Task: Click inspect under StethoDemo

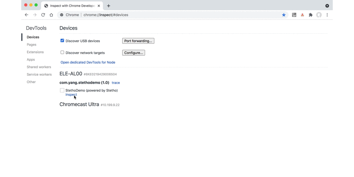Action: coord(71,95)
